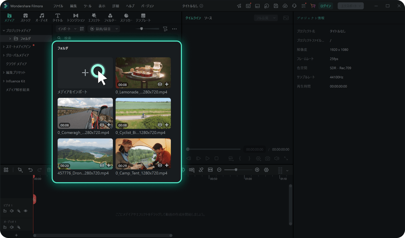Click the timeline settings gear icon

(x=266, y=170)
